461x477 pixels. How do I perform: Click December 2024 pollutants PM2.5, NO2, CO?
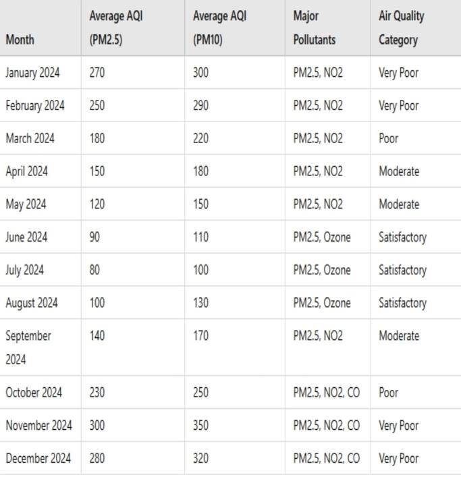[326, 459]
